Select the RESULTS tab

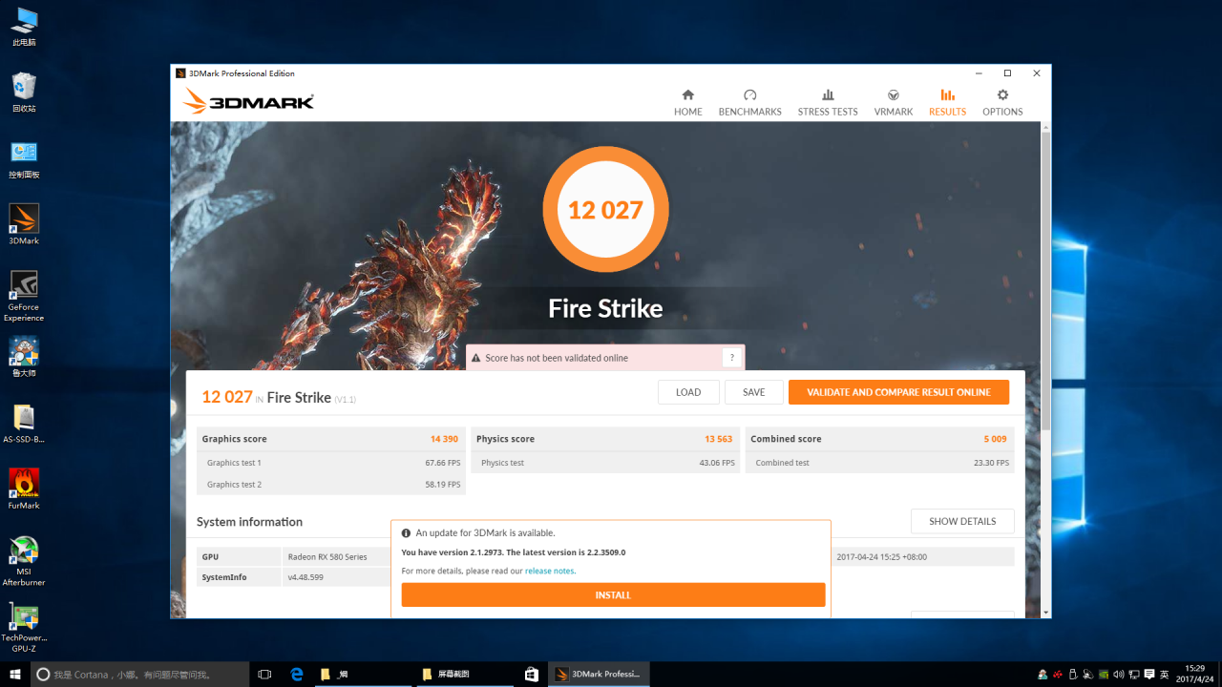click(947, 103)
